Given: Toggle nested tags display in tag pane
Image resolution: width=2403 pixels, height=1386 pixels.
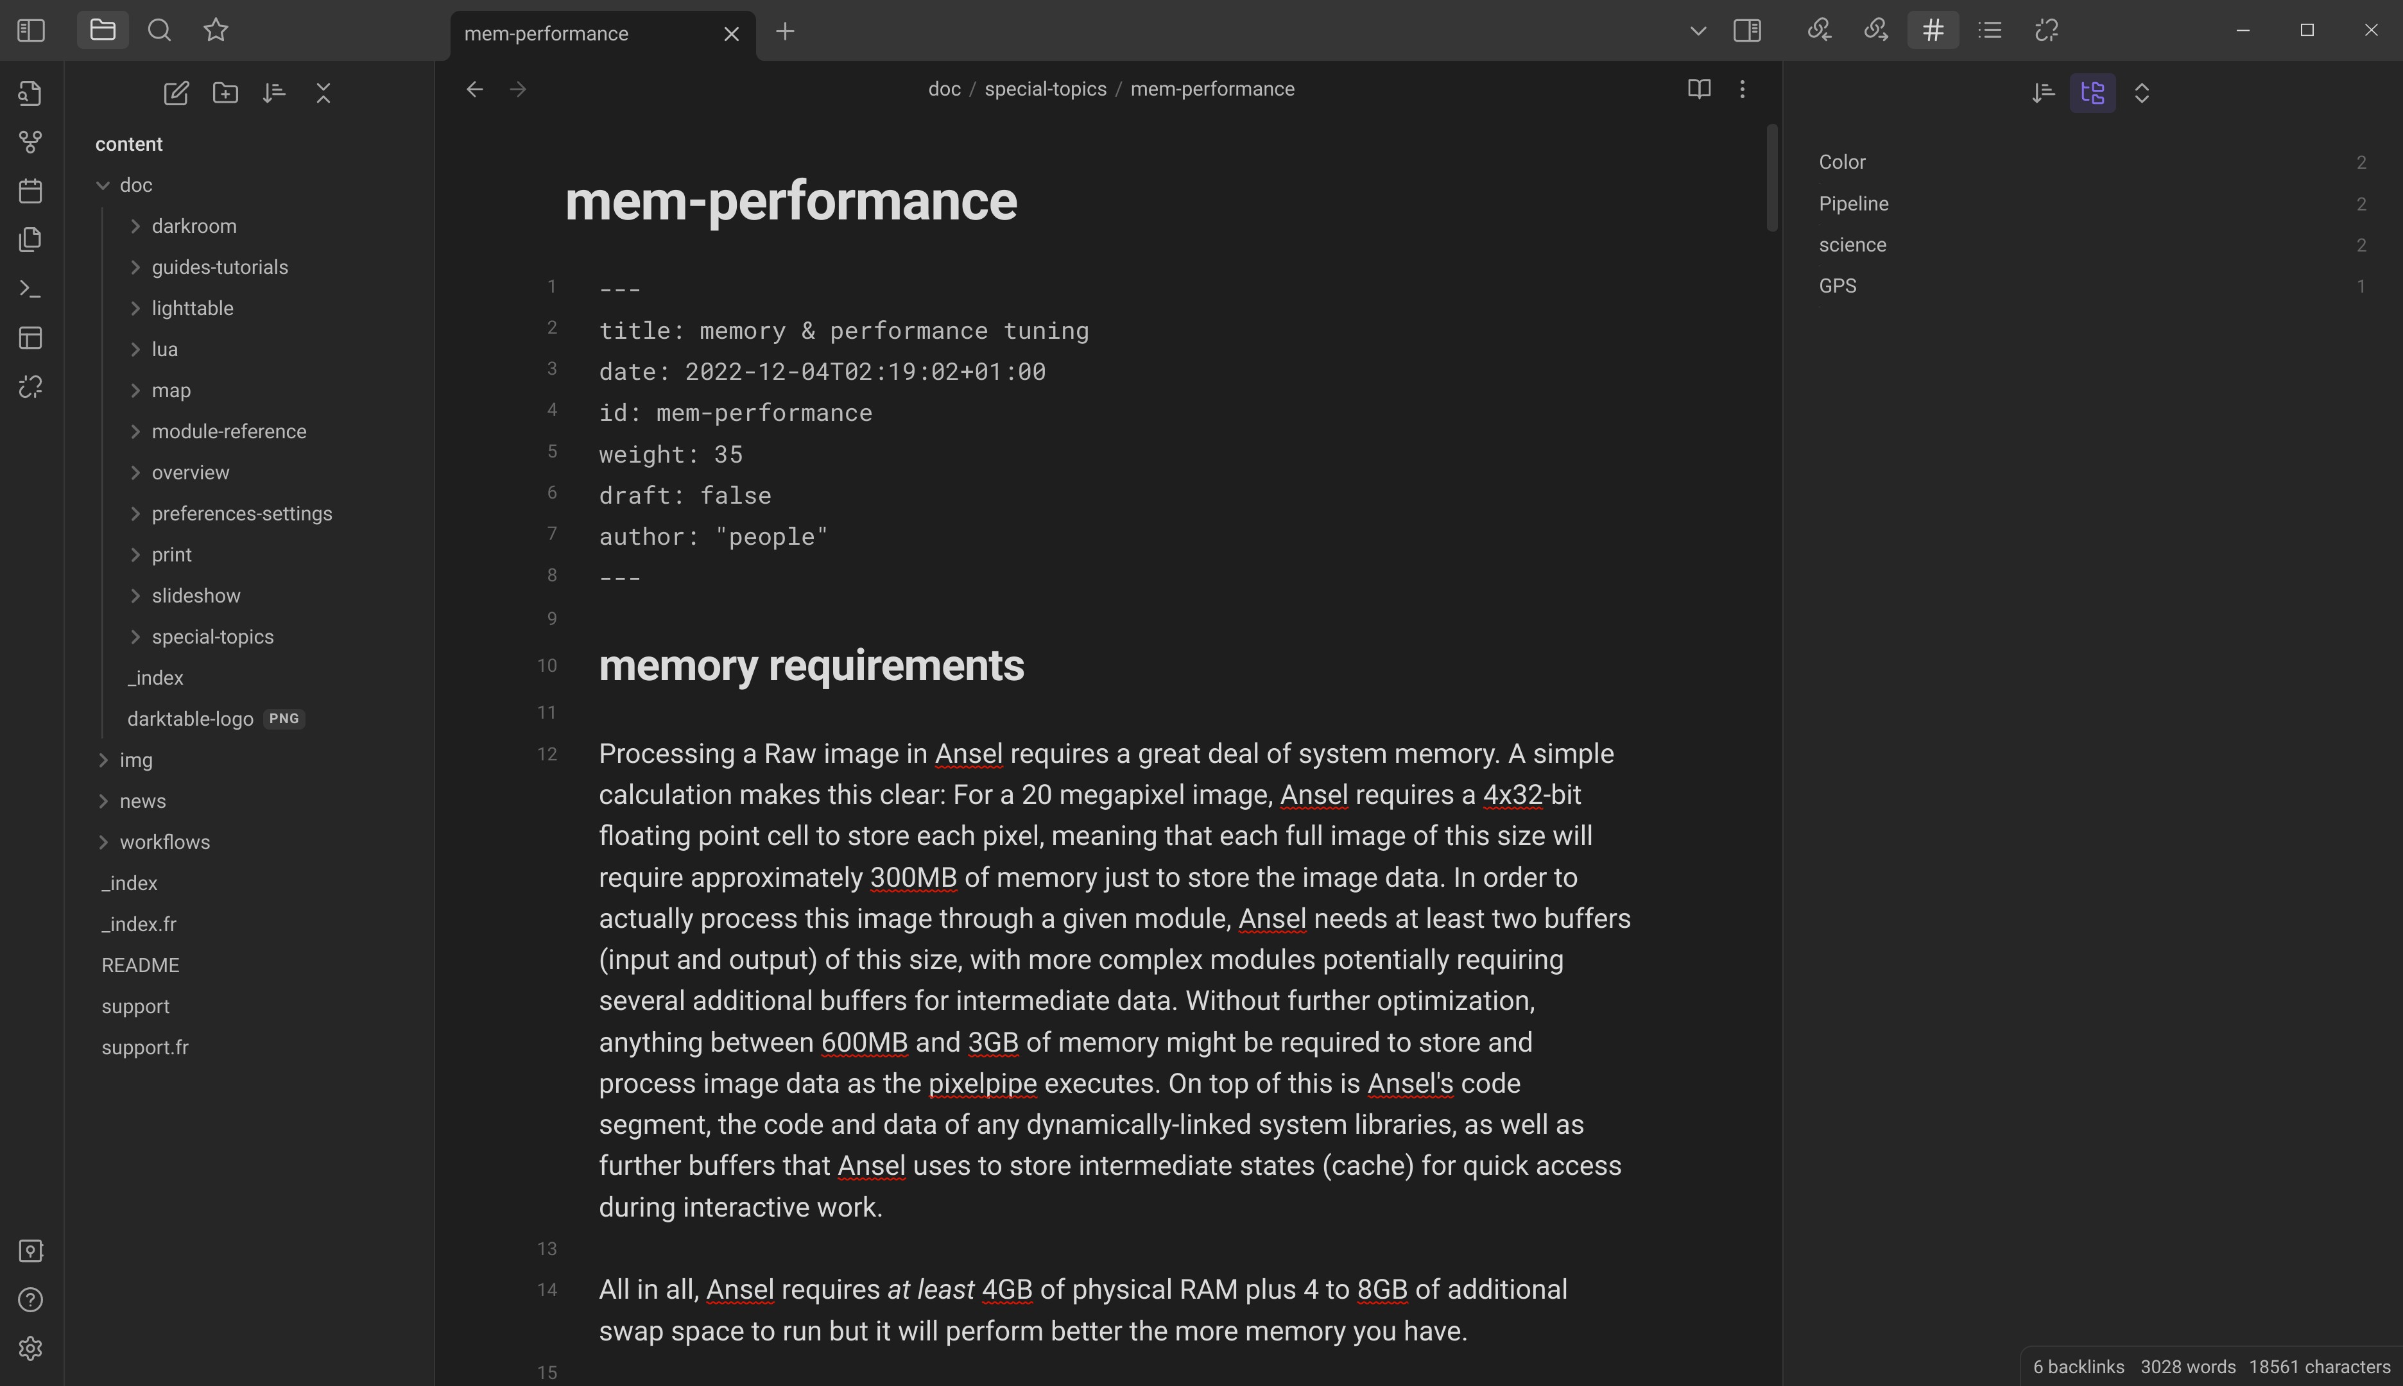Looking at the screenshot, I should (2092, 92).
